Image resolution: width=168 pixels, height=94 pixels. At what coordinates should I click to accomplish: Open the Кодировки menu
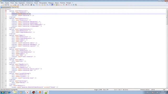[x=22, y=3]
